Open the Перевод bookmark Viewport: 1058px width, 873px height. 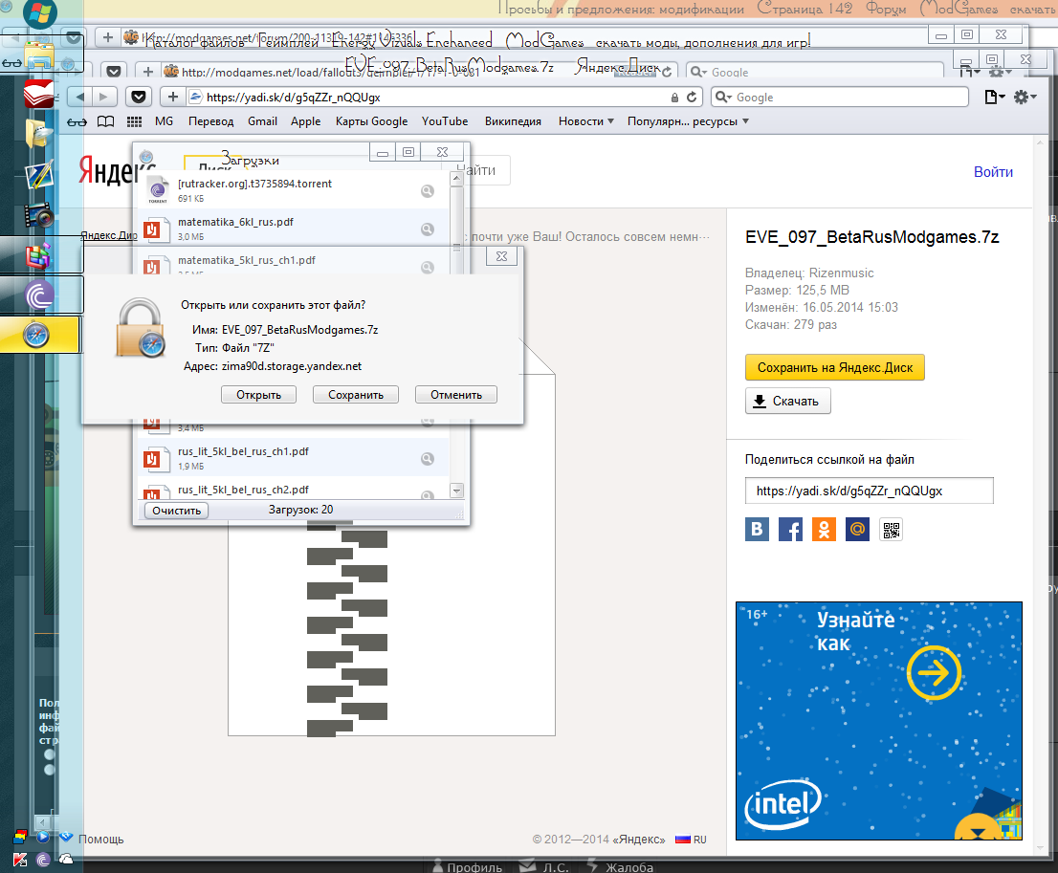[x=210, y=121]
